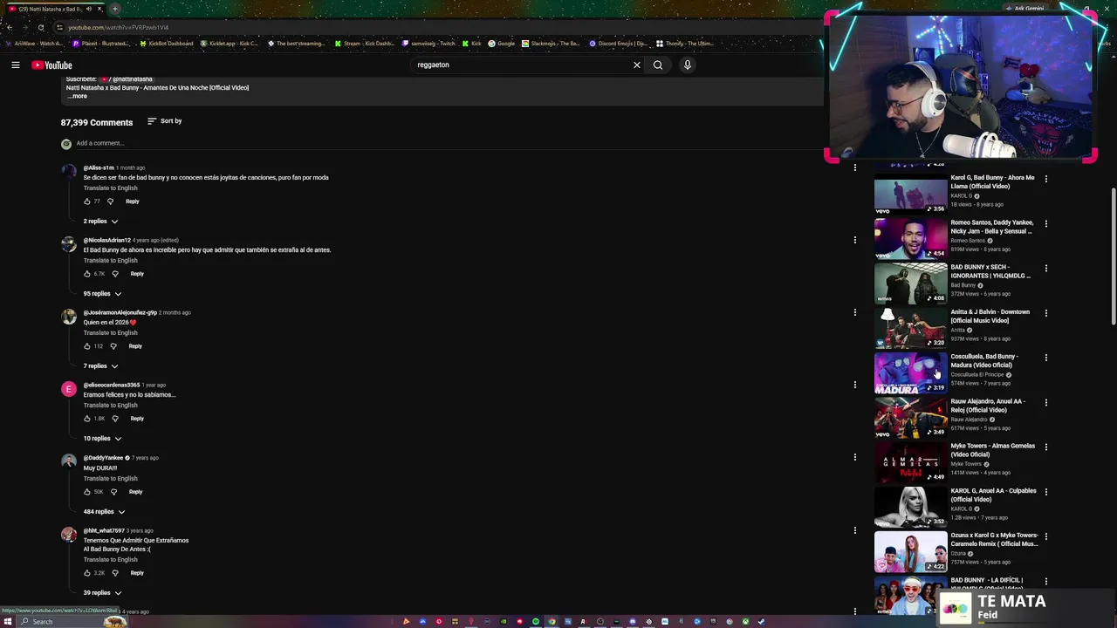
Task: Open the @DaddyYankee channel link
Action: 103,458
